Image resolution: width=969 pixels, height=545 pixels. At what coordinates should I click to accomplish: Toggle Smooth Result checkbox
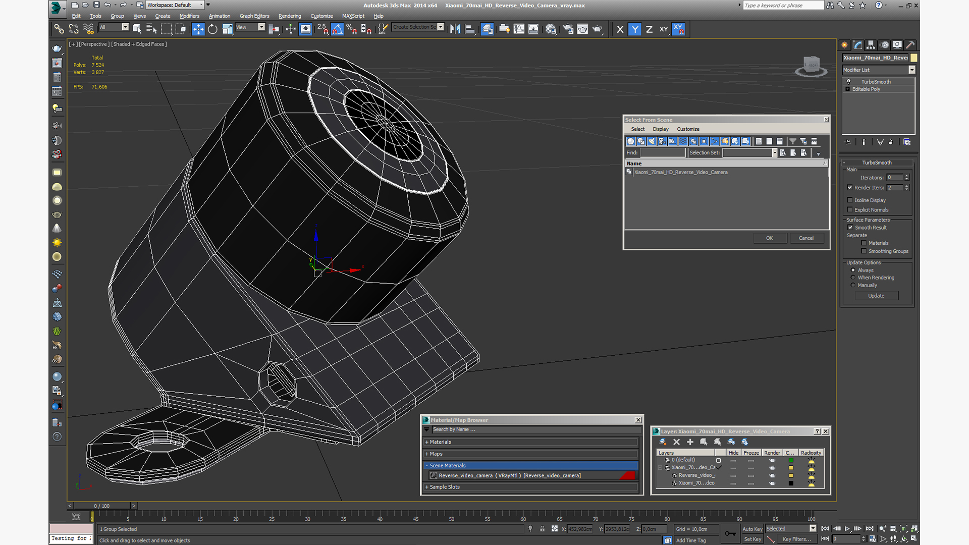850,228
